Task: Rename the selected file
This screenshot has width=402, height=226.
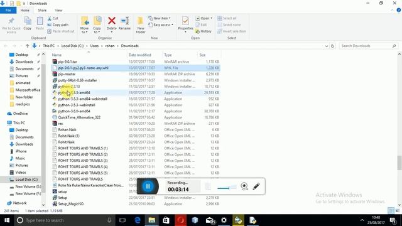Action: 124,24
